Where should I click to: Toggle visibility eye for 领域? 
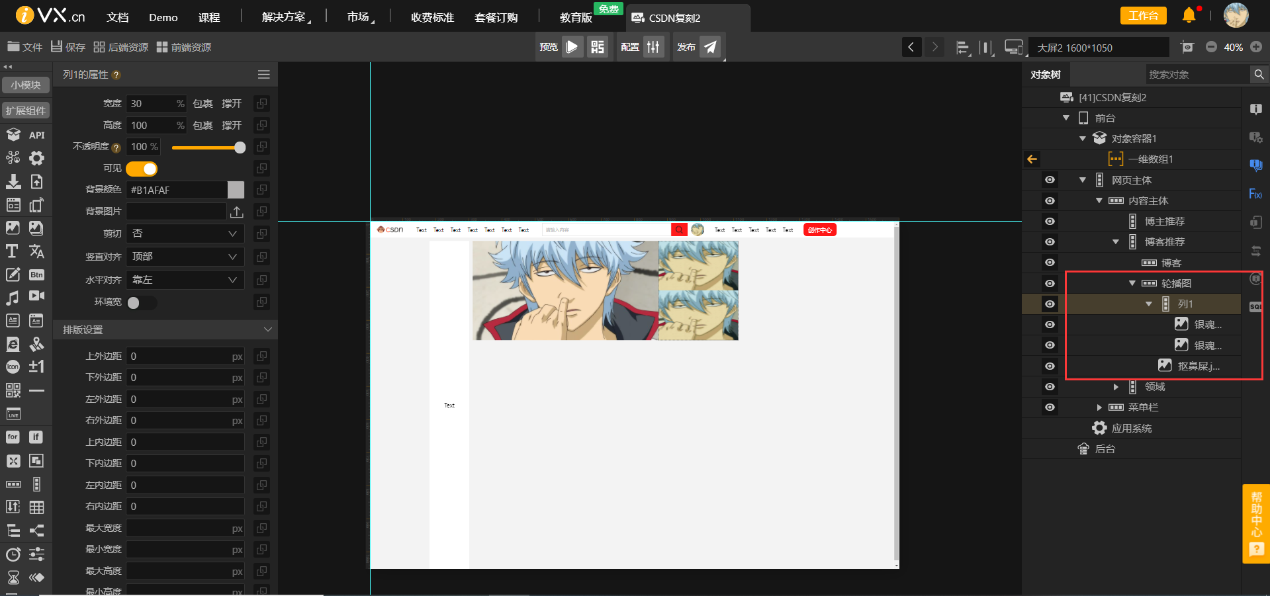click(x=1050, y=386)
